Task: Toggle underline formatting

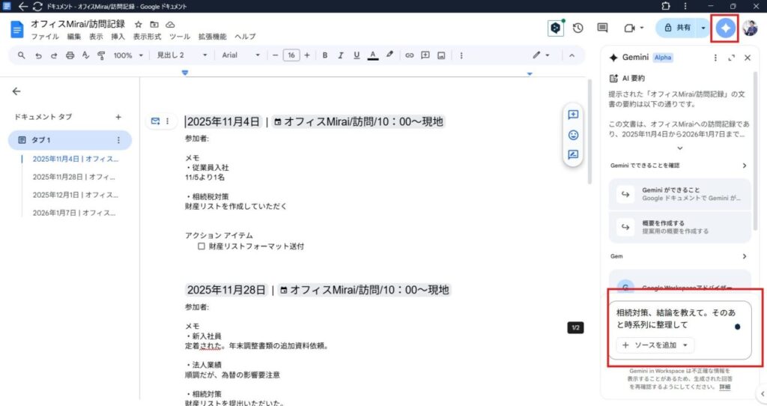Action: pos(357,55)
